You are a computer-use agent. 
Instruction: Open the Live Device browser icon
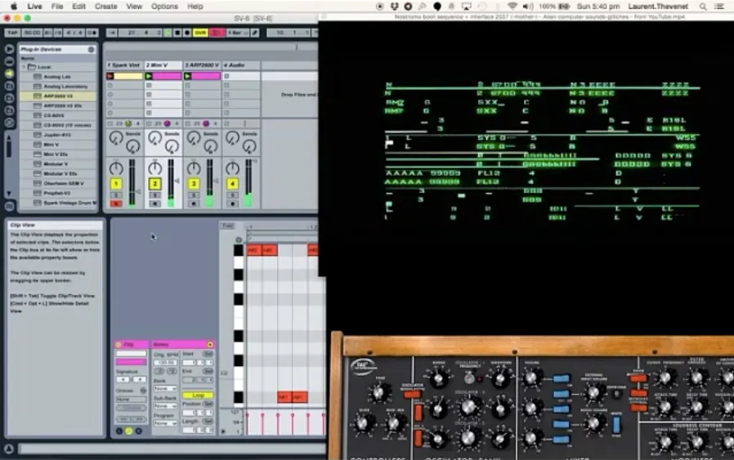coord(9,61)
